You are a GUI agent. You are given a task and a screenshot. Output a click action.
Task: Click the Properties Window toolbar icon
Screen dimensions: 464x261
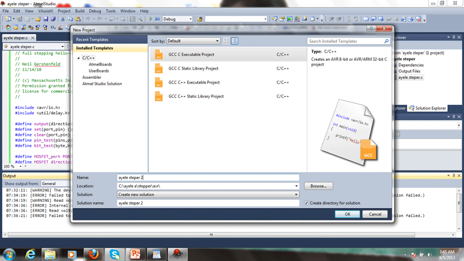282,19
